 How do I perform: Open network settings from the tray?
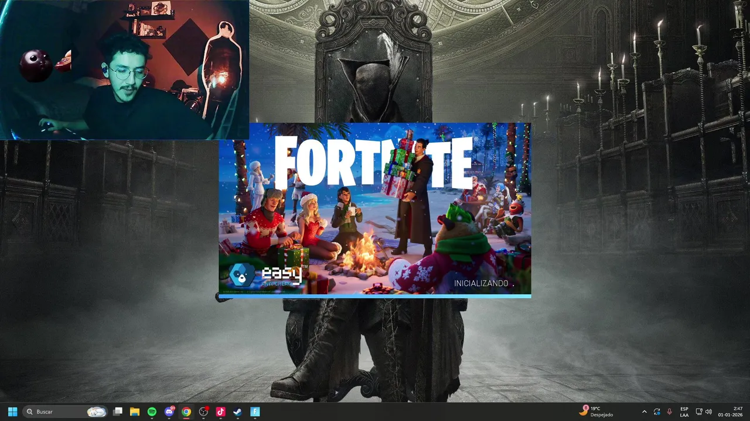[x=699, y=412]
